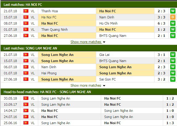Screen dimensions: 177x126
Task: Select Ho Chi Minh opponent name
Action: point(108,23)
